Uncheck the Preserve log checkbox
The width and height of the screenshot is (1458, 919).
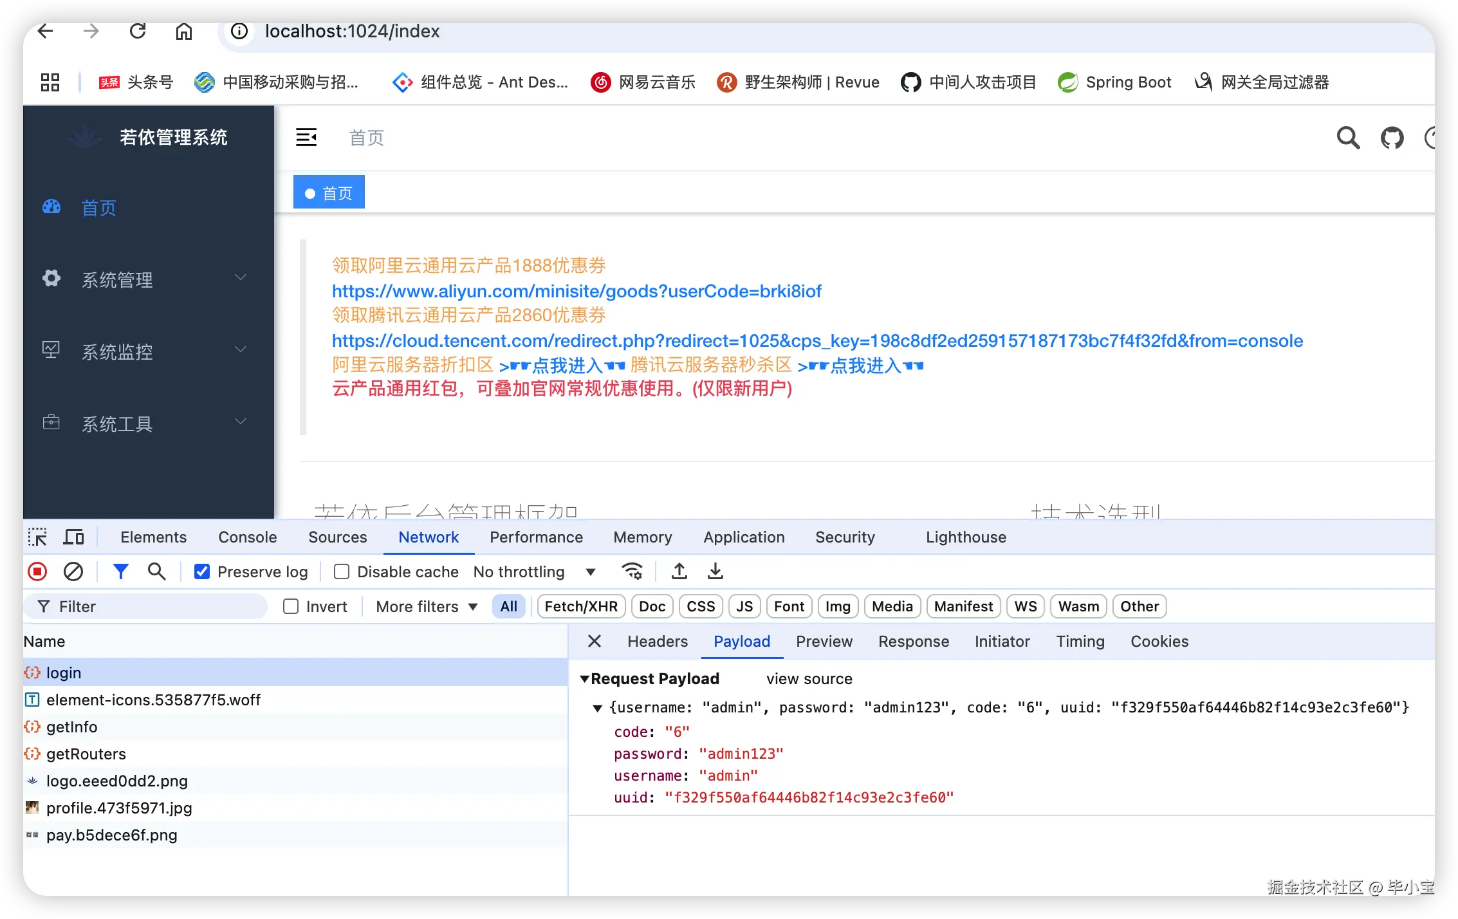point(202,571)
